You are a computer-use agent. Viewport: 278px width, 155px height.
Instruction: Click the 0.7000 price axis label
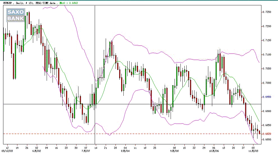pos(267,83)
